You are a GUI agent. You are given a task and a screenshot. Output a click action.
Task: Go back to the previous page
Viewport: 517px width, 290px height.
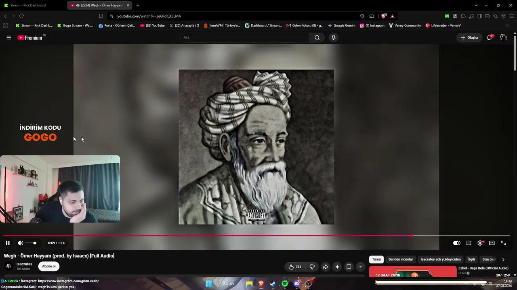pyautogui.click(x=5, y=16)
